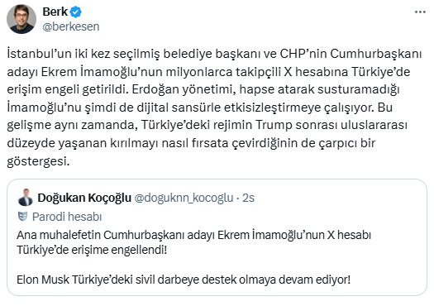Click the parody mask icon

[22, 217]
